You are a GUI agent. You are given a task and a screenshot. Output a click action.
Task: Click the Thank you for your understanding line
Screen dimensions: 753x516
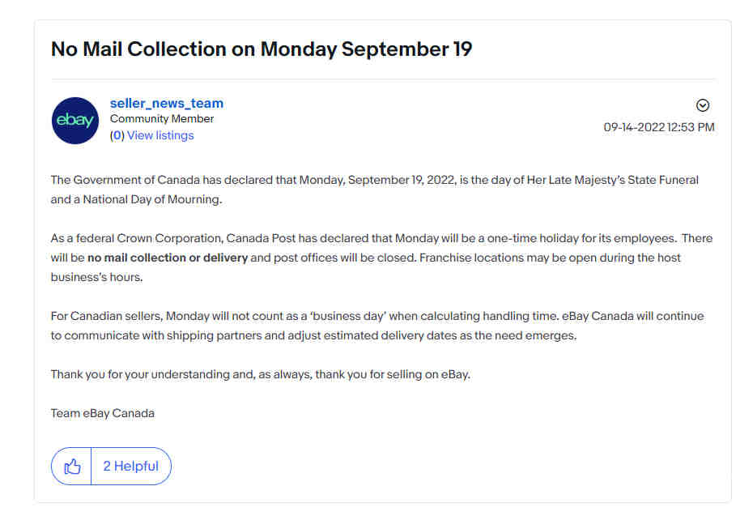click(x=261, y=374)
